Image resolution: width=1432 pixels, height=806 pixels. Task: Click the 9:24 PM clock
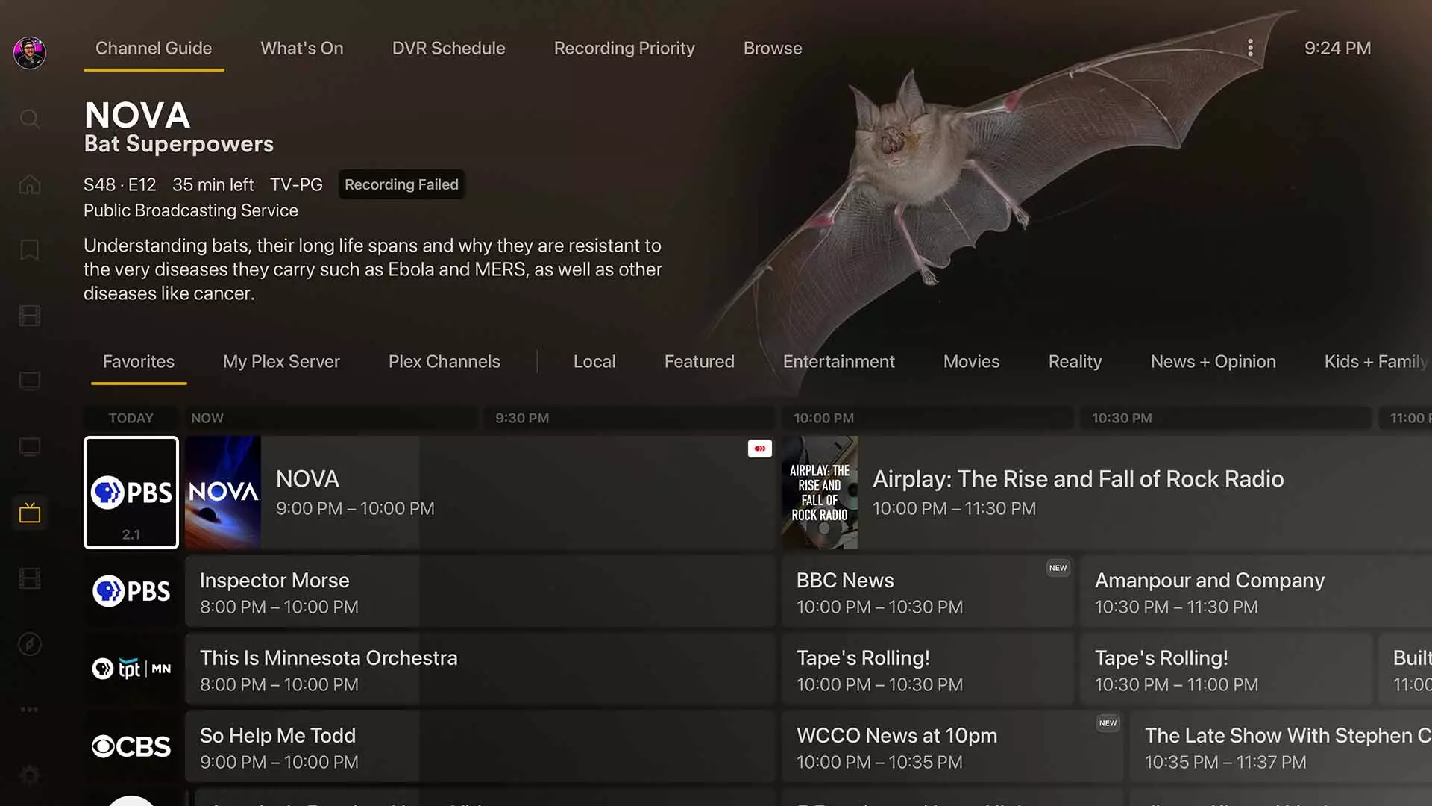tap(1337, 49)
